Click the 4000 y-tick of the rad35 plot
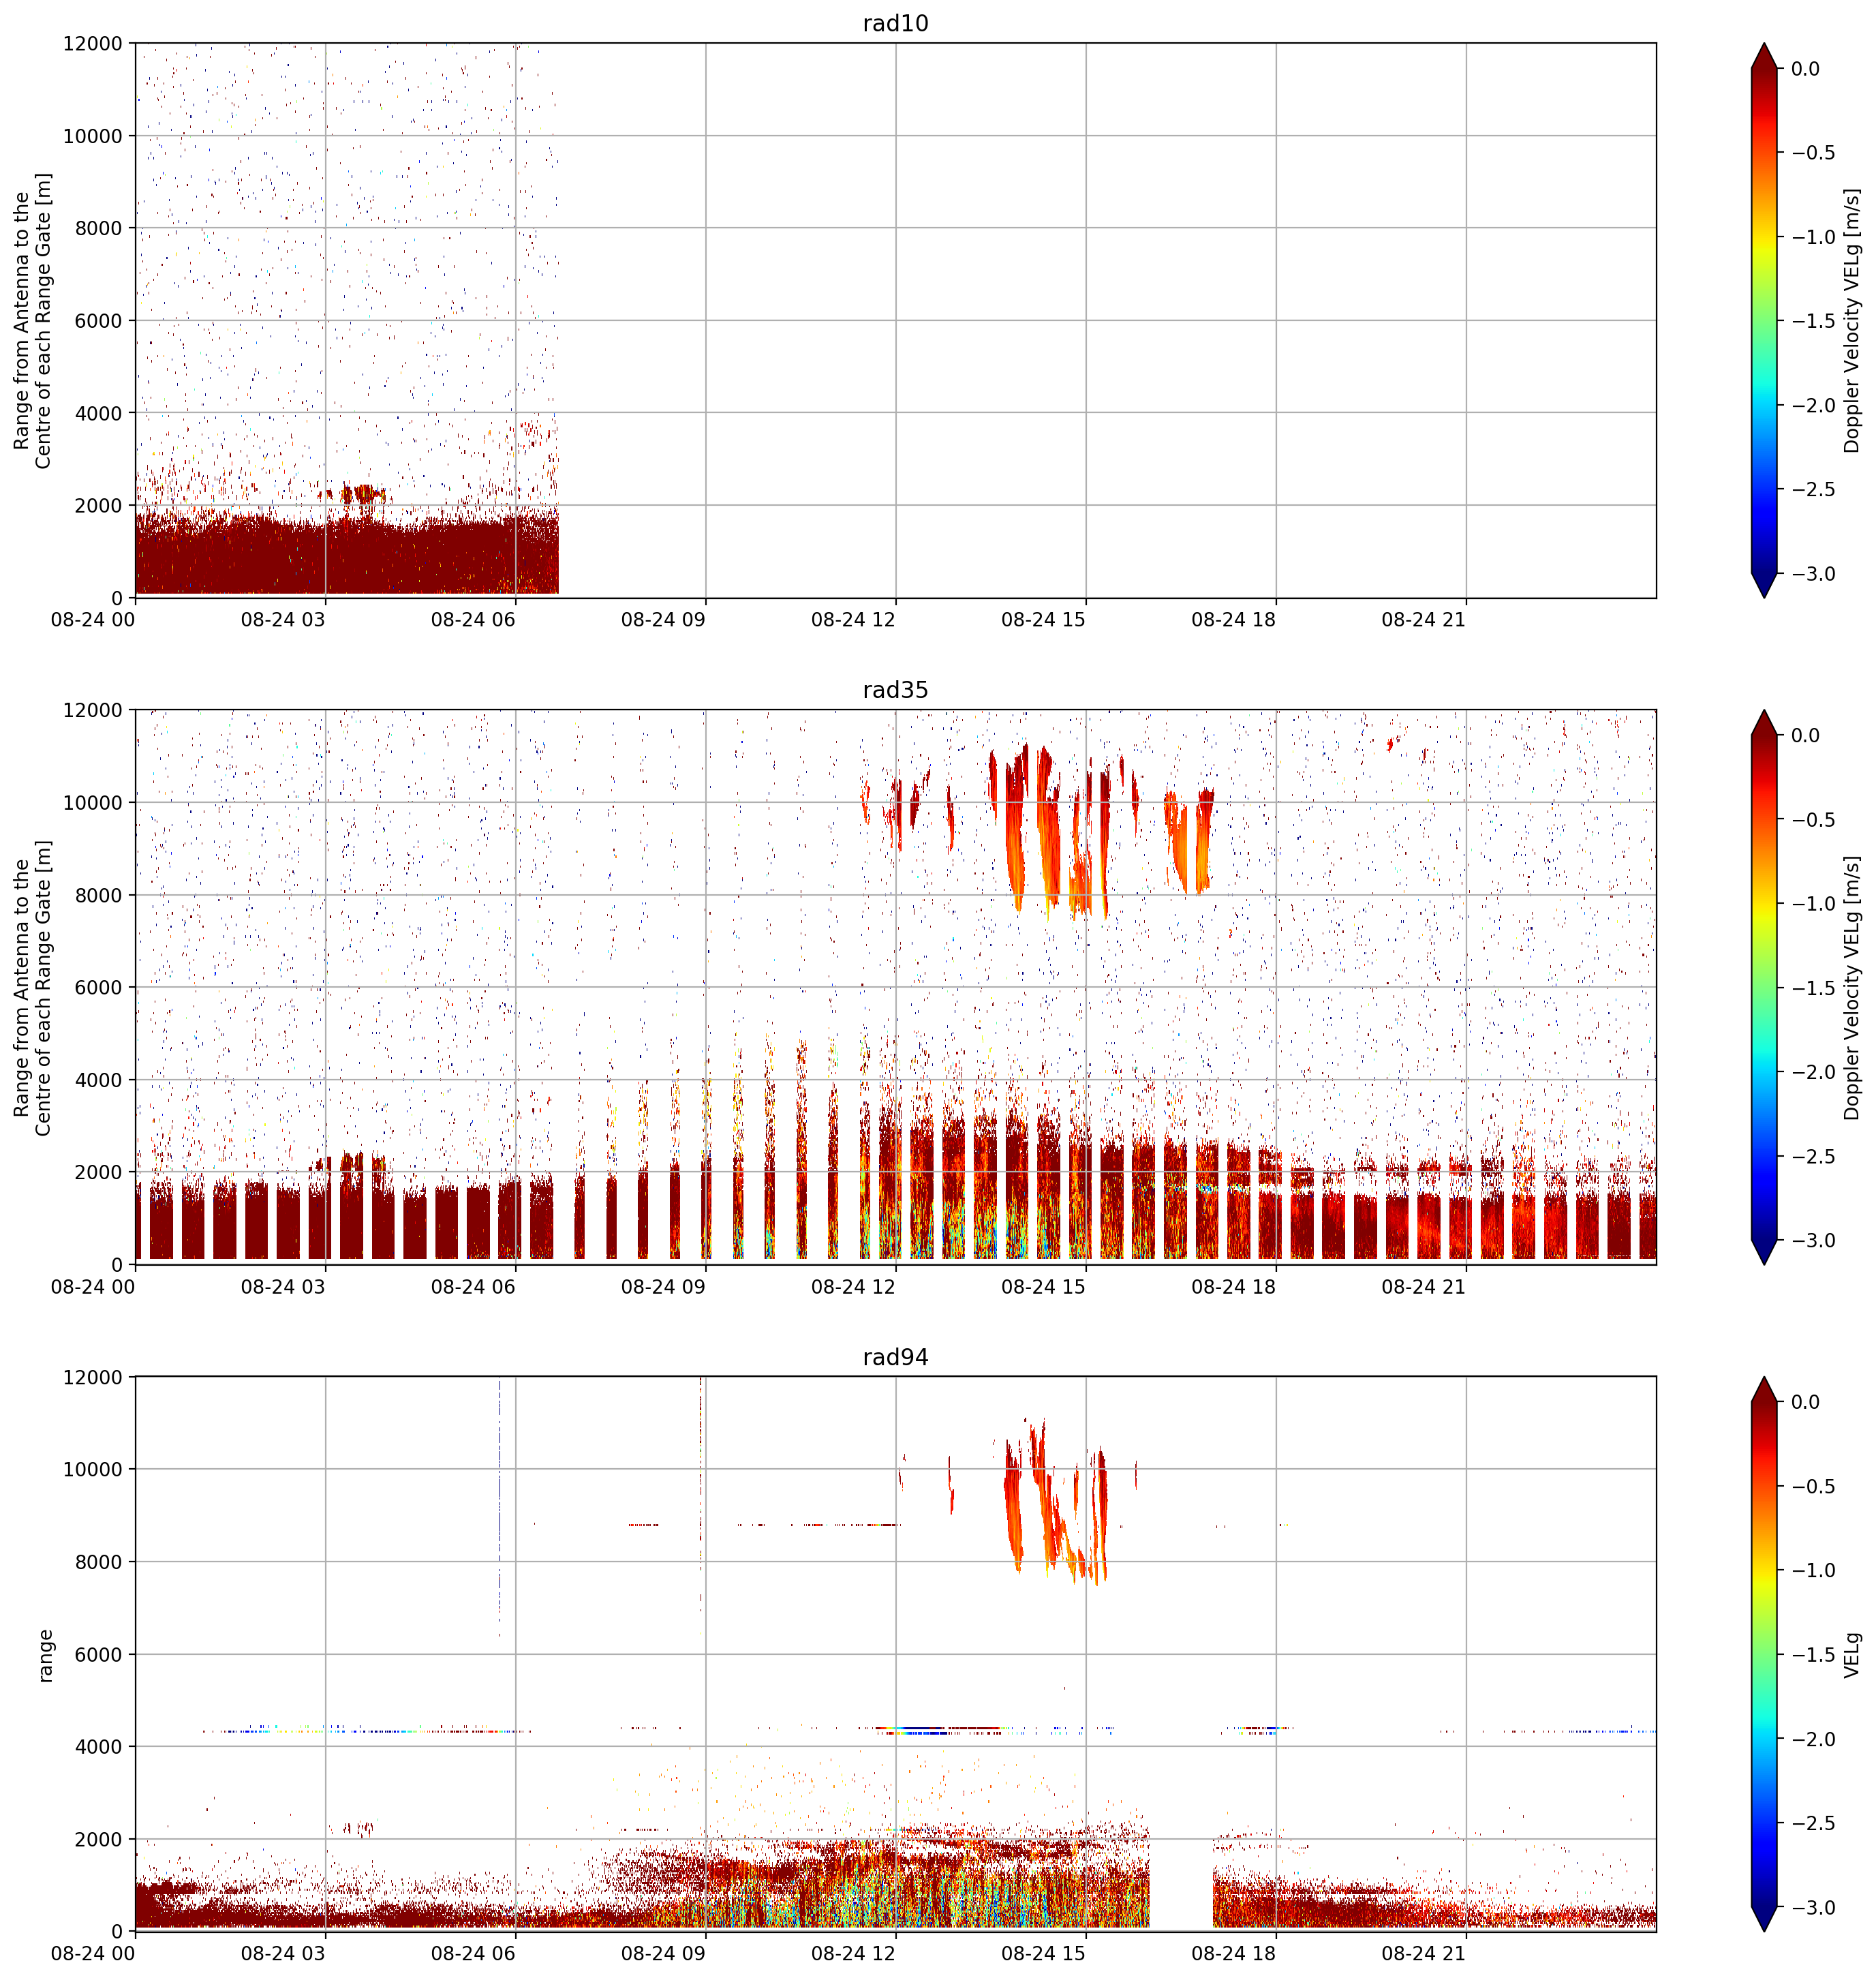The image size is (1876, 1978). (x=98, y=1080)
